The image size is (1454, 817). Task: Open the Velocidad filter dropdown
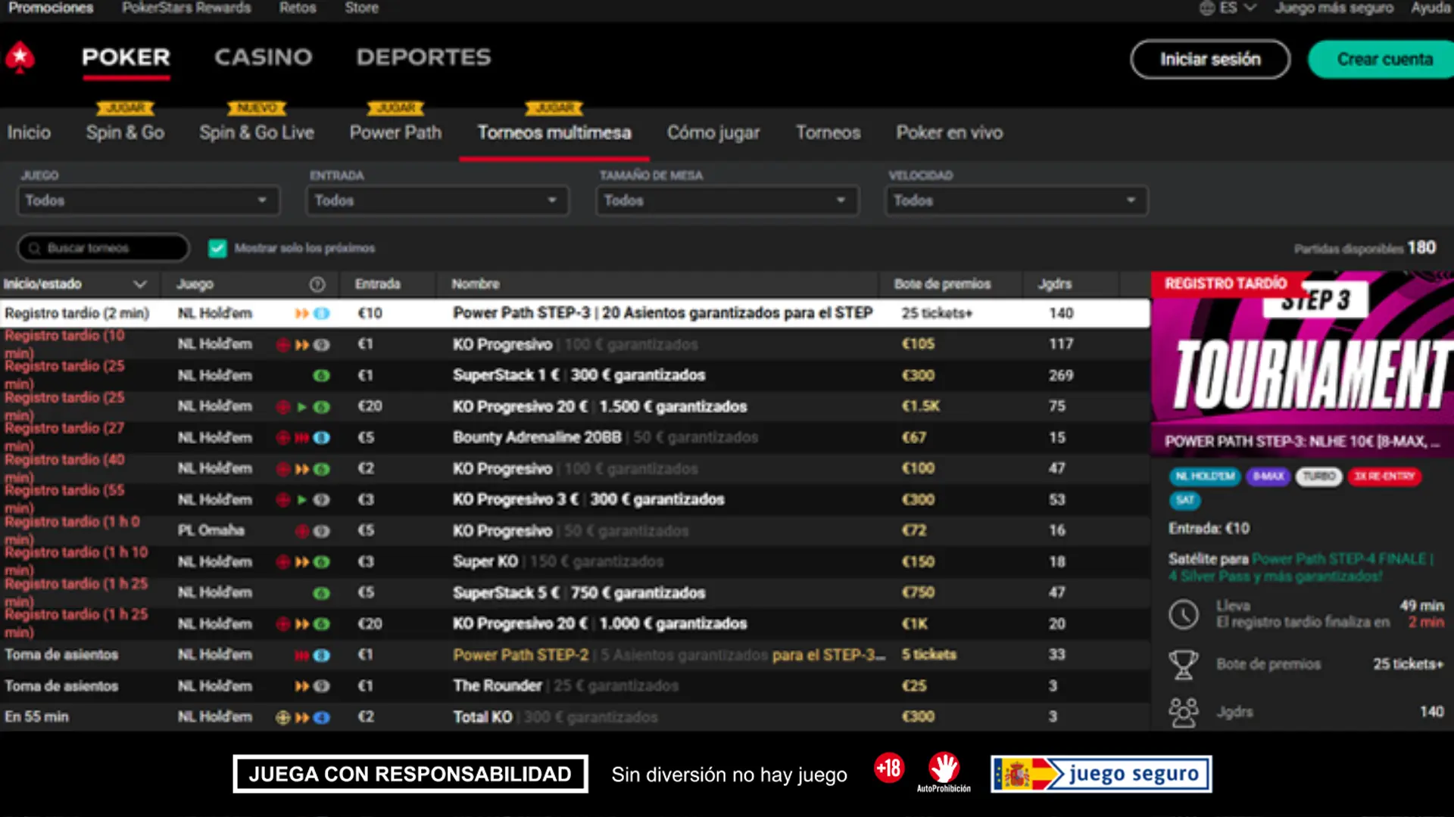coord(1016,200)
